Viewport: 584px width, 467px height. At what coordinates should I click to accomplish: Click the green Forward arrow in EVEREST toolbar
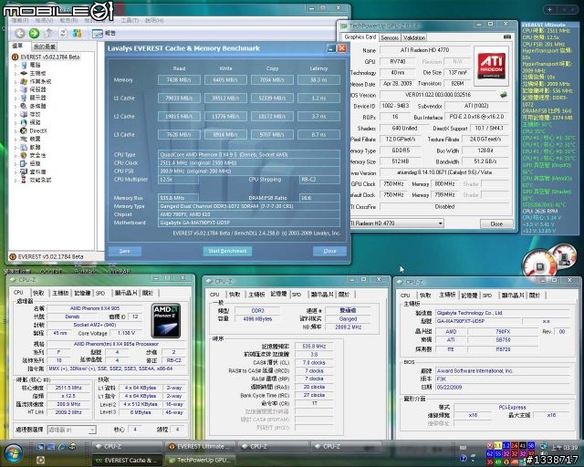(x=35, y=33)
